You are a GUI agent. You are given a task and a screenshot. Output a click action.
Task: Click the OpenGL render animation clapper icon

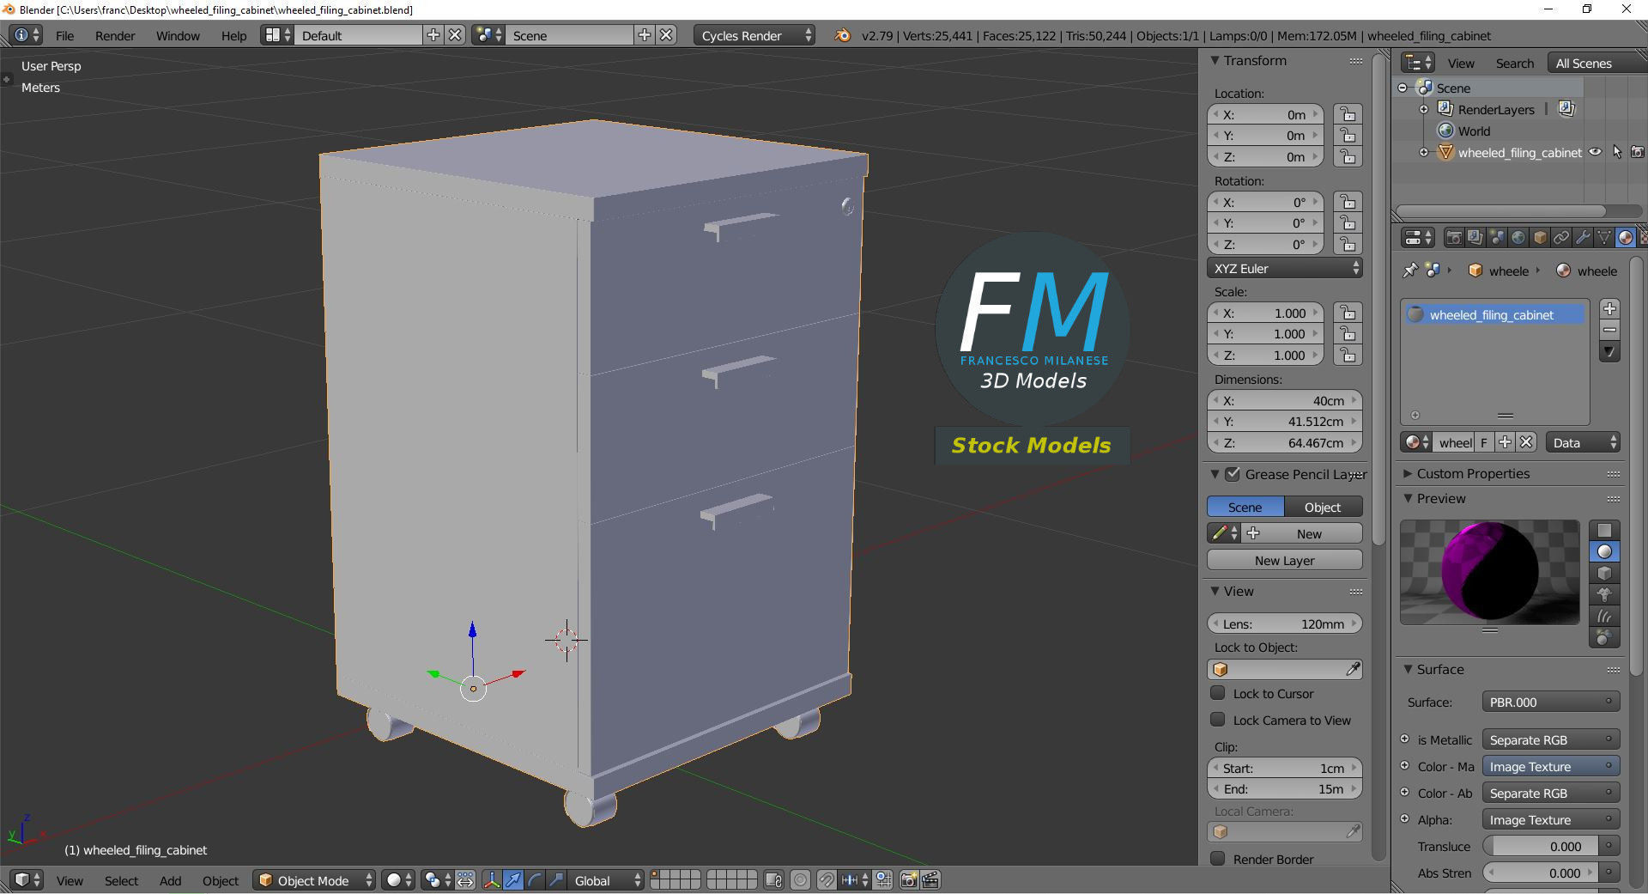tap(930, 880)
